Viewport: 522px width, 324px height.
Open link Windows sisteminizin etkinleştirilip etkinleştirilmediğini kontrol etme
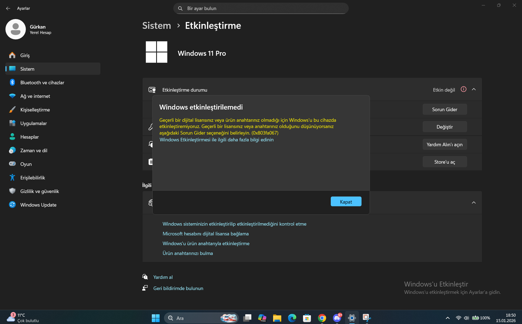pyautogui.click(x=234, y=224)
